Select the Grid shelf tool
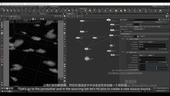 pyautogui.click(x=18, y=11)
